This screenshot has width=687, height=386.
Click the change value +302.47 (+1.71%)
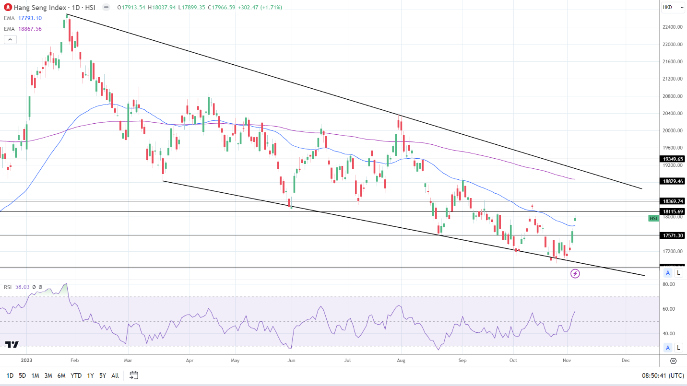tap(259, 8)
